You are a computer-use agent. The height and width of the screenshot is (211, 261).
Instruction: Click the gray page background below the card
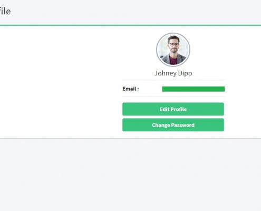[x=130, y=174]
